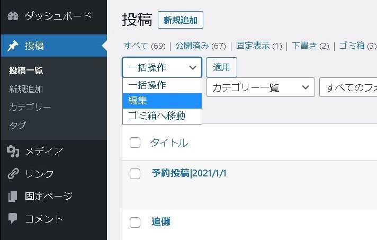The image size is (377, 240).
Task: Go to カテゴリー in the sidebar submenu
Action: [30, 107]
